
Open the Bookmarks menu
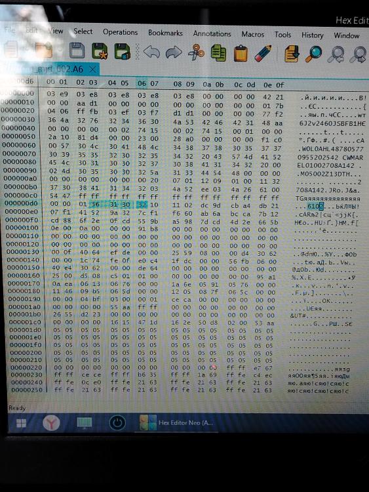tap(165, 33)
